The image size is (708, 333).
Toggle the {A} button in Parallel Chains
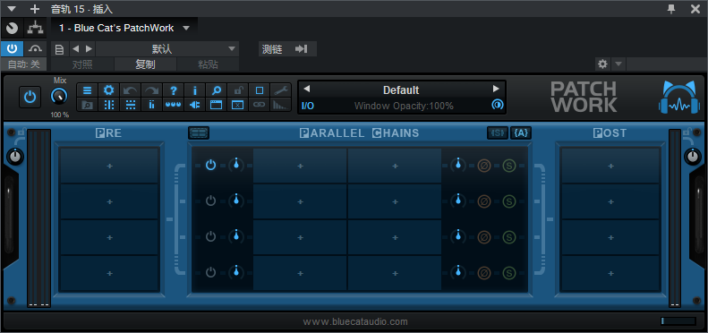[521, 132]
